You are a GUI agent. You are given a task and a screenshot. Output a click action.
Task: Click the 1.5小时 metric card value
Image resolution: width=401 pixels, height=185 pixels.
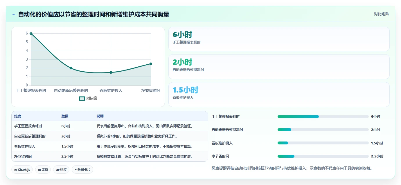tap(185, 90)
